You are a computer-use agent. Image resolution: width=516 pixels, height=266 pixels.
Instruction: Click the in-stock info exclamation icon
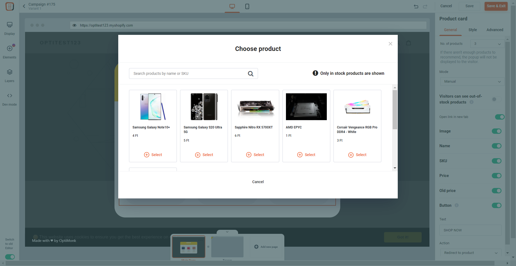pos(315,73)
